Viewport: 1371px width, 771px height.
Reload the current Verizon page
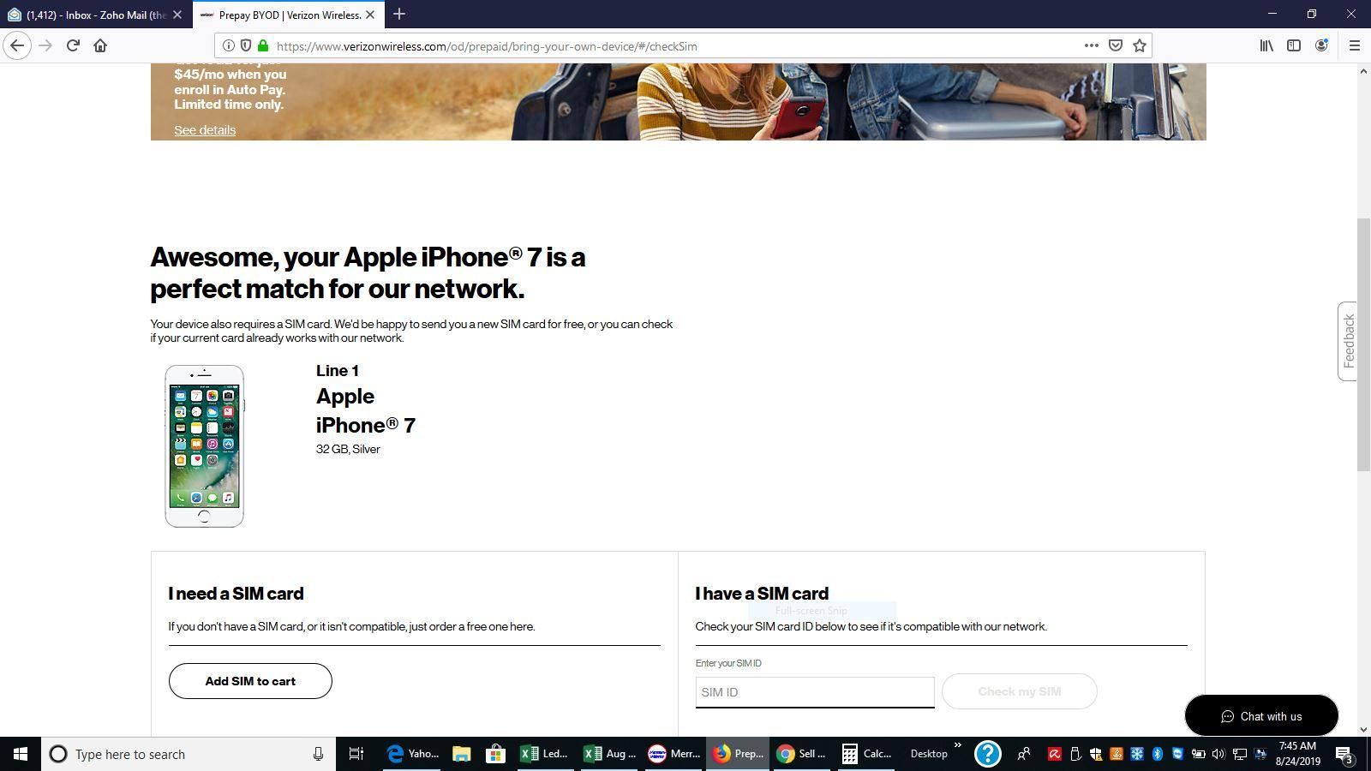point(73,45)
